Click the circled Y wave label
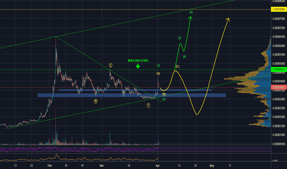 point(148,105)
